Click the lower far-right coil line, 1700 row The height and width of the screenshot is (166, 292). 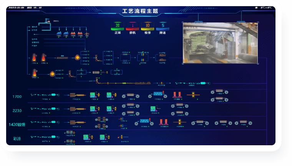point(219,100)
